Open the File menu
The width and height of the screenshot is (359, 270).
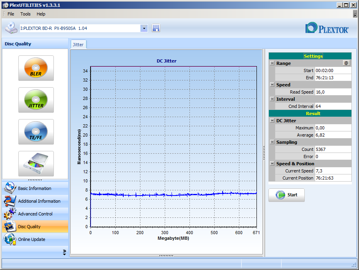point(11,14)
